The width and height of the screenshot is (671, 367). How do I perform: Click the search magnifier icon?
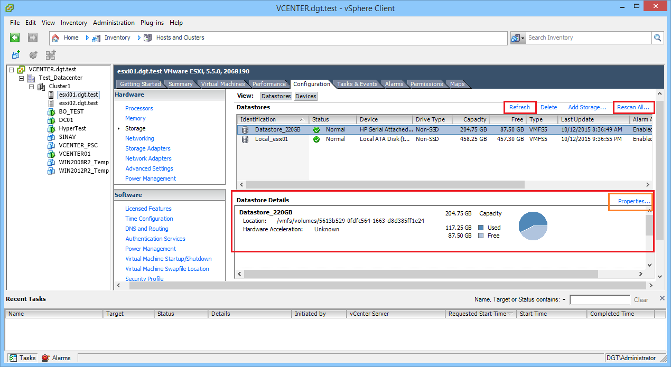pyautogui.click(x=658, y=37)
